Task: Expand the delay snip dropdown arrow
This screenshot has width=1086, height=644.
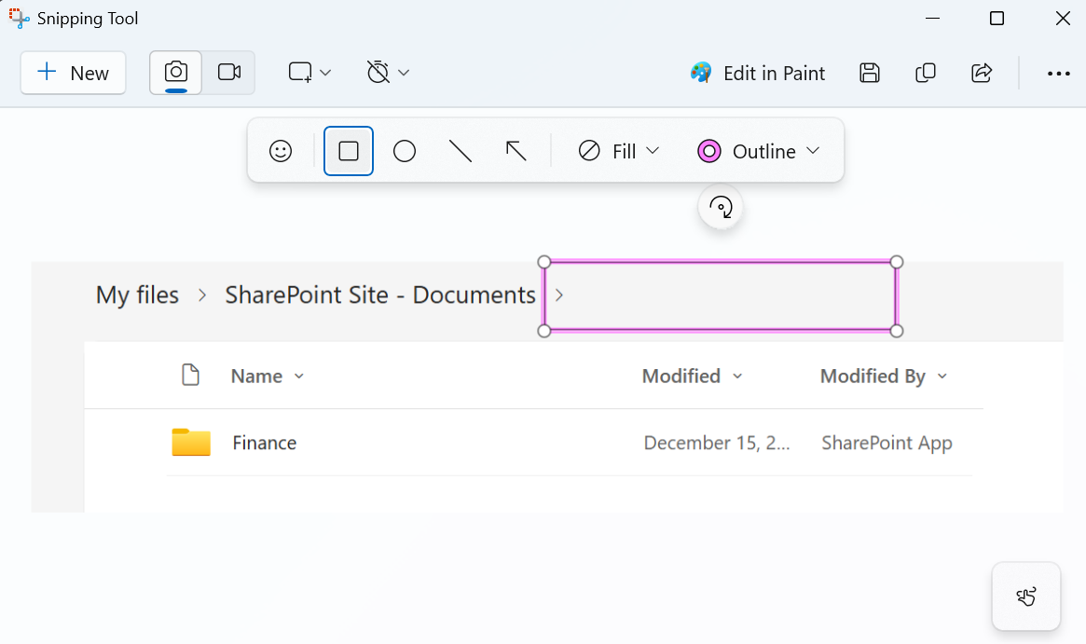Action: 404,73
